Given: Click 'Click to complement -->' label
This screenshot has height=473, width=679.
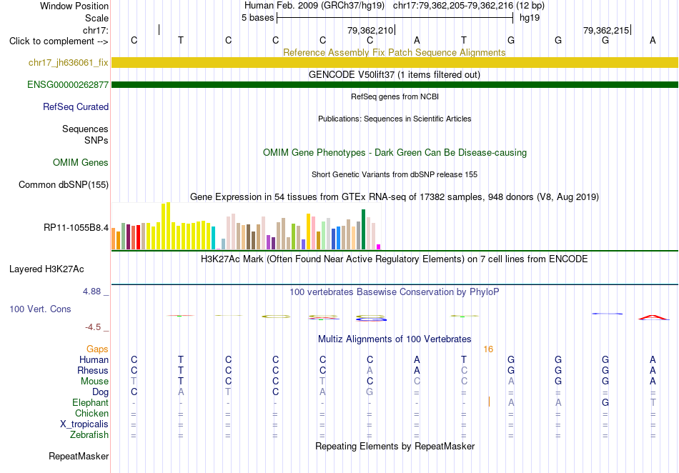Looking at the screenshot, I should pos(59,41).
